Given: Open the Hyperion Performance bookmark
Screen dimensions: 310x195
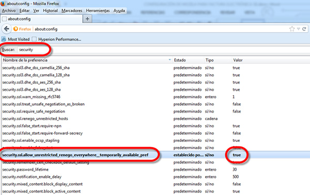Looking at the screenshot, I should coord(56,39).
